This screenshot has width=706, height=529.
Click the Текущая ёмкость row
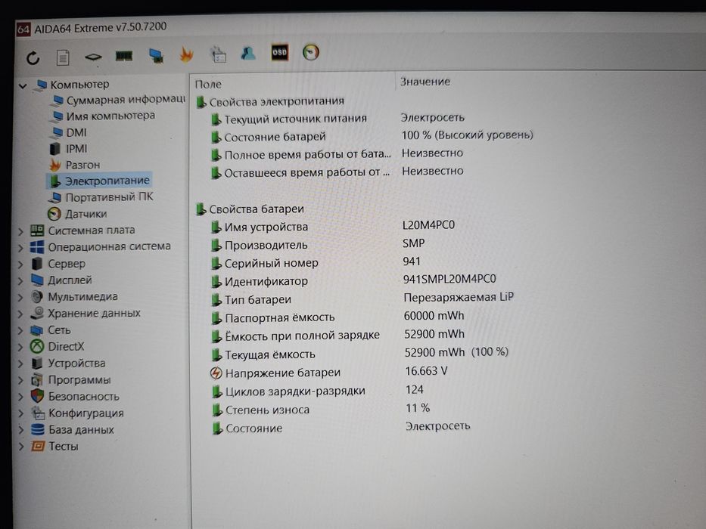[x=359, y=354]
